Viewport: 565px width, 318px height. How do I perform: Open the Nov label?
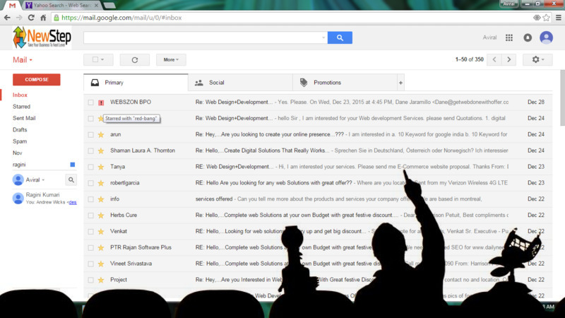[17, 153]
